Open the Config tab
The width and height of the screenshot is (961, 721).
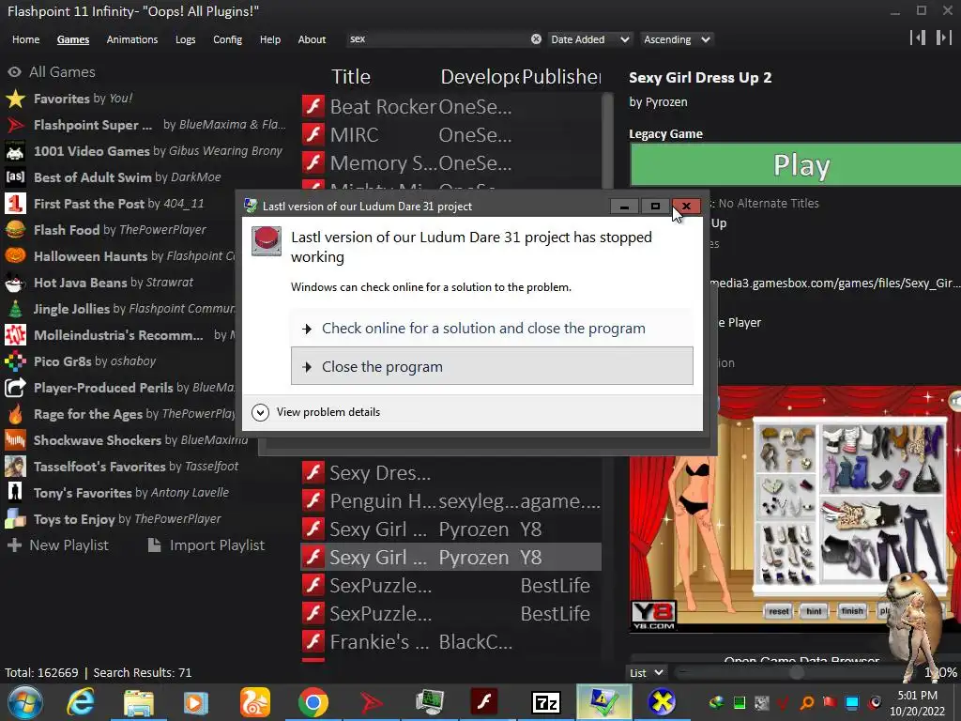(x=227, y=39)
